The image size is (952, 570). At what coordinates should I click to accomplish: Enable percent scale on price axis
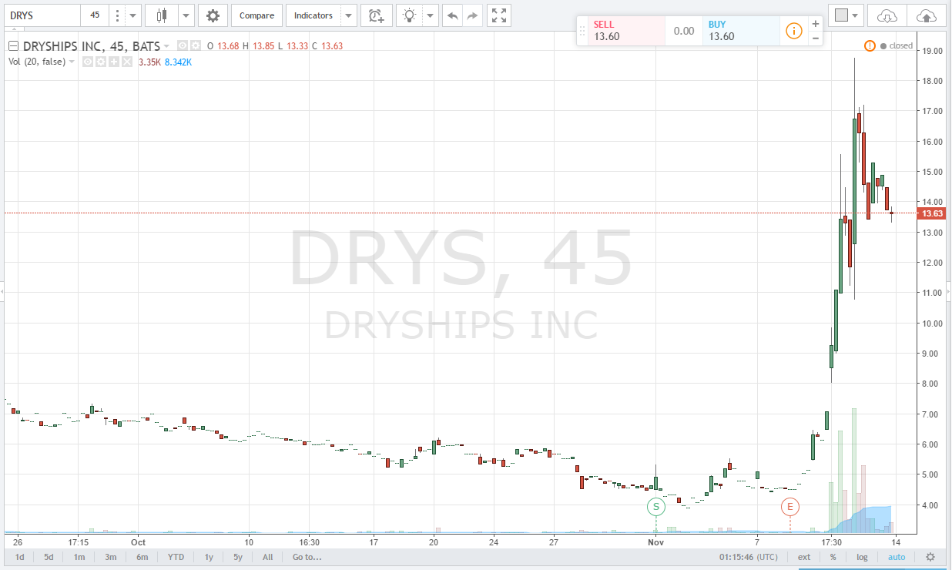[x=833, y=557]
